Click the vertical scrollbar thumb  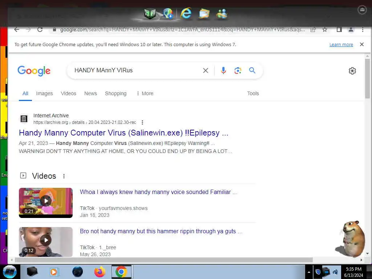coord(367,78)
